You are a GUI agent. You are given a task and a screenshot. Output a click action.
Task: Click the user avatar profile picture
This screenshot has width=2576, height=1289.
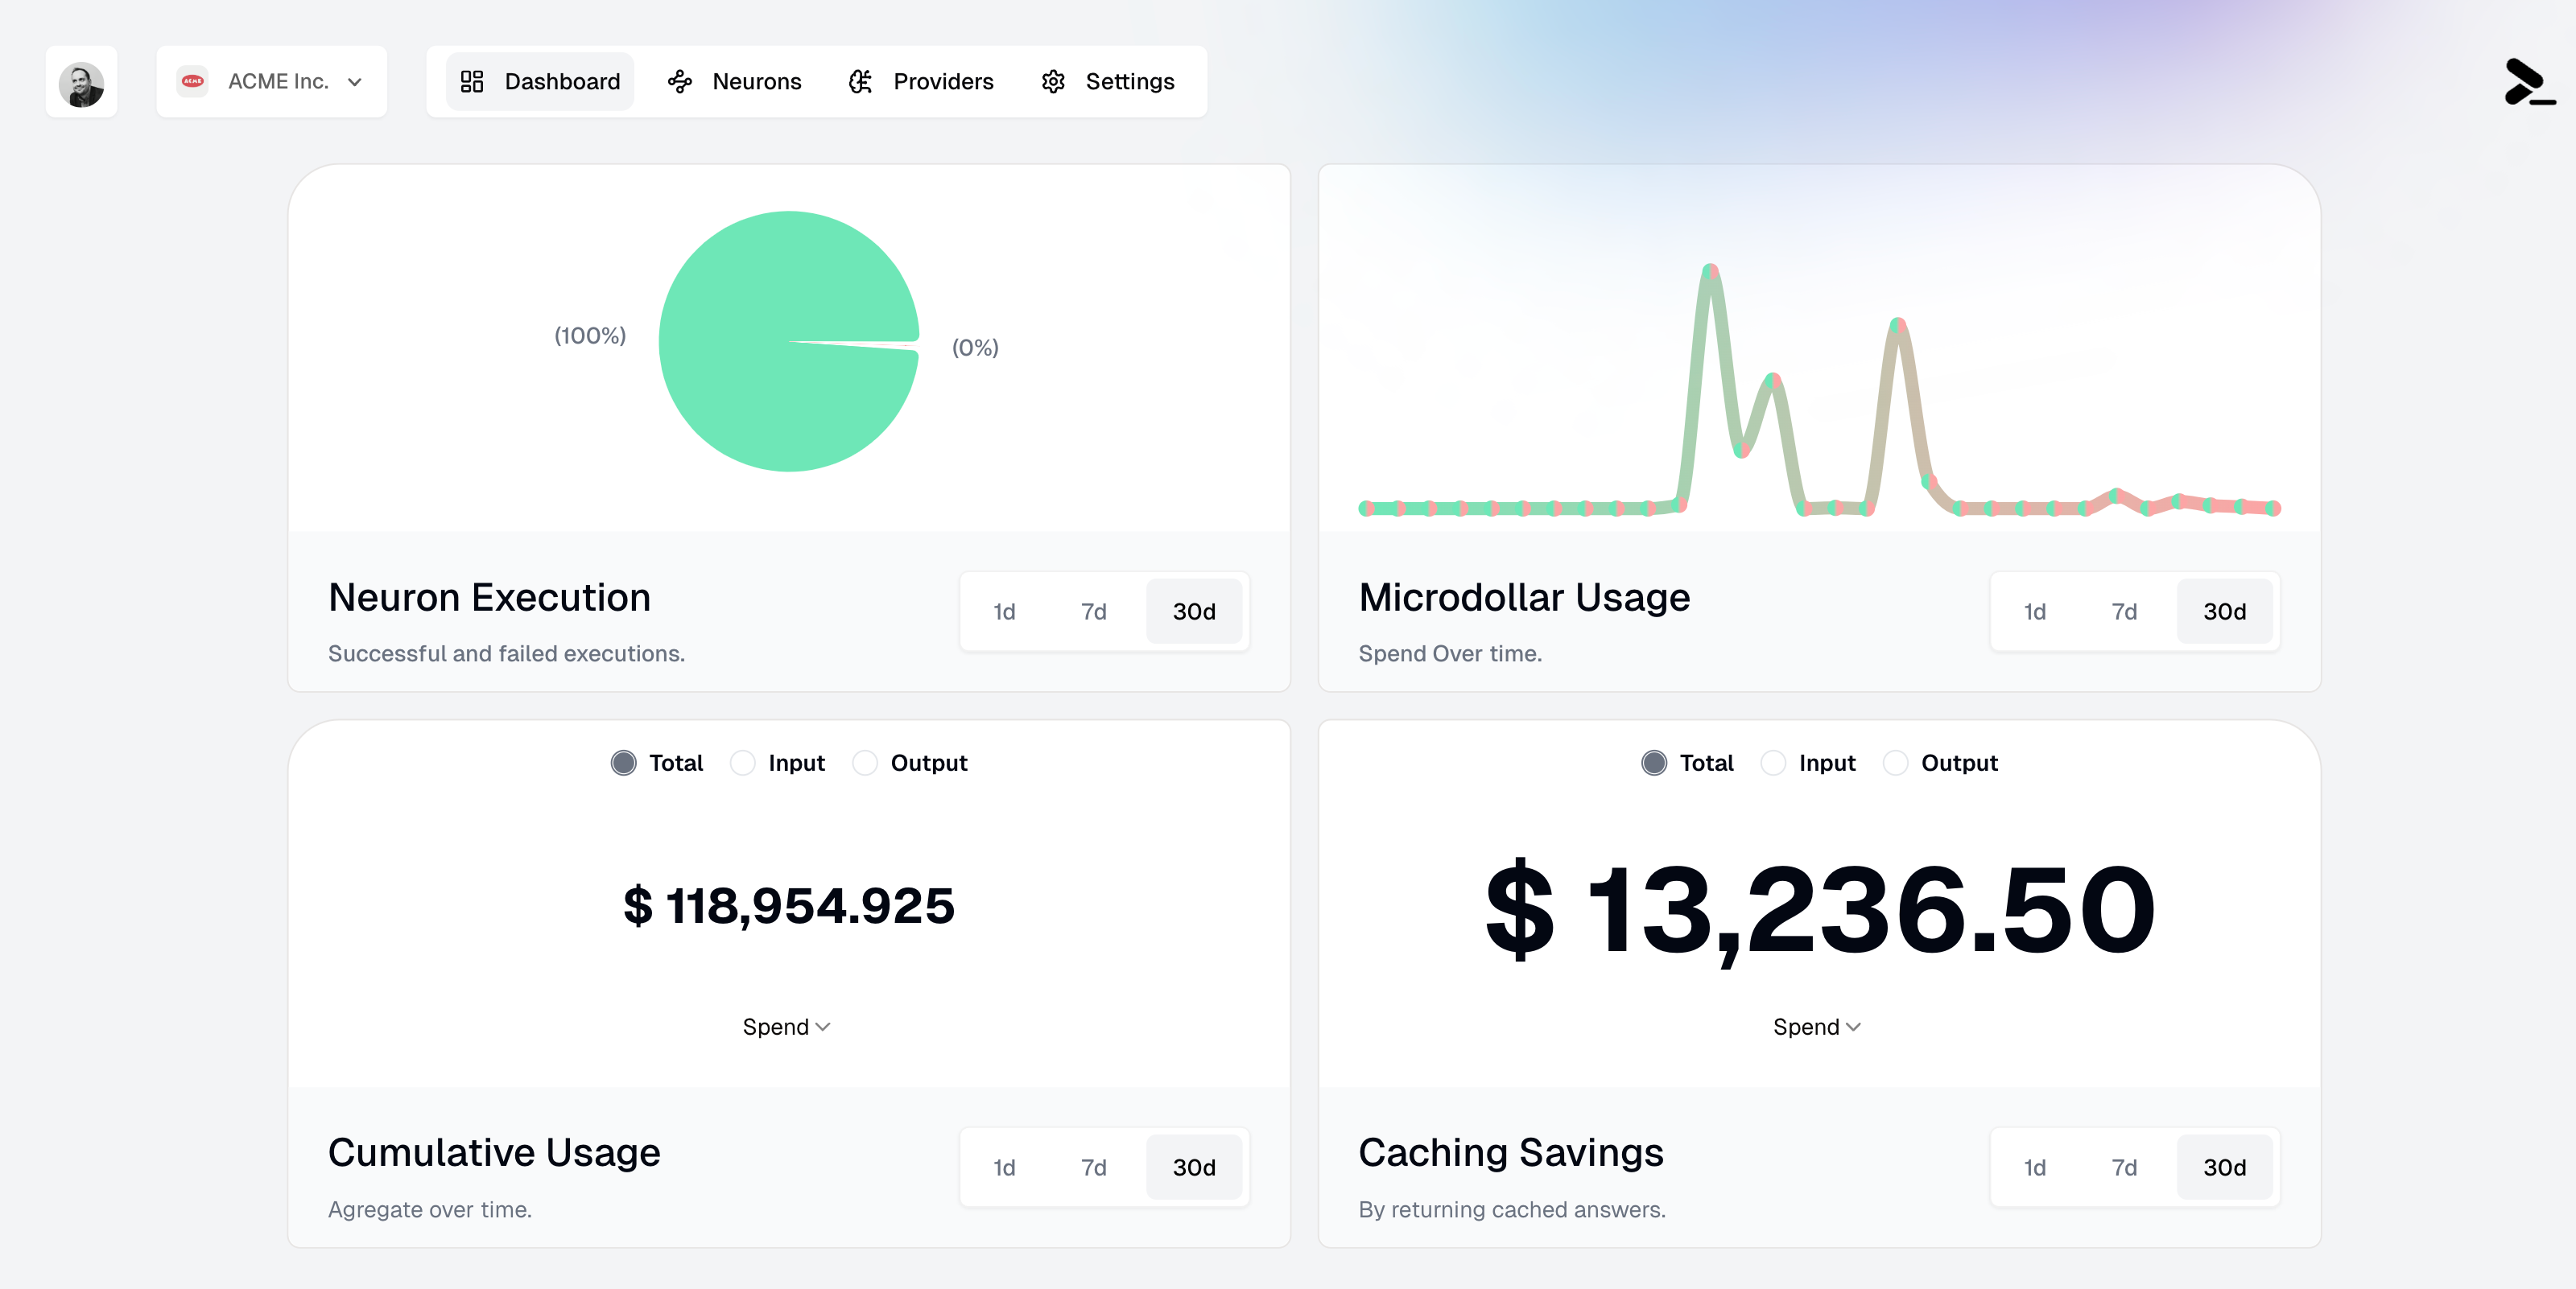81,82
